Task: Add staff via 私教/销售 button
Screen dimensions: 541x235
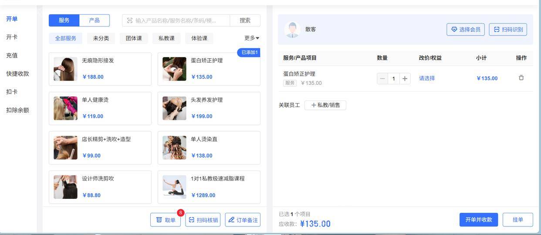Action: pos(325,105)
